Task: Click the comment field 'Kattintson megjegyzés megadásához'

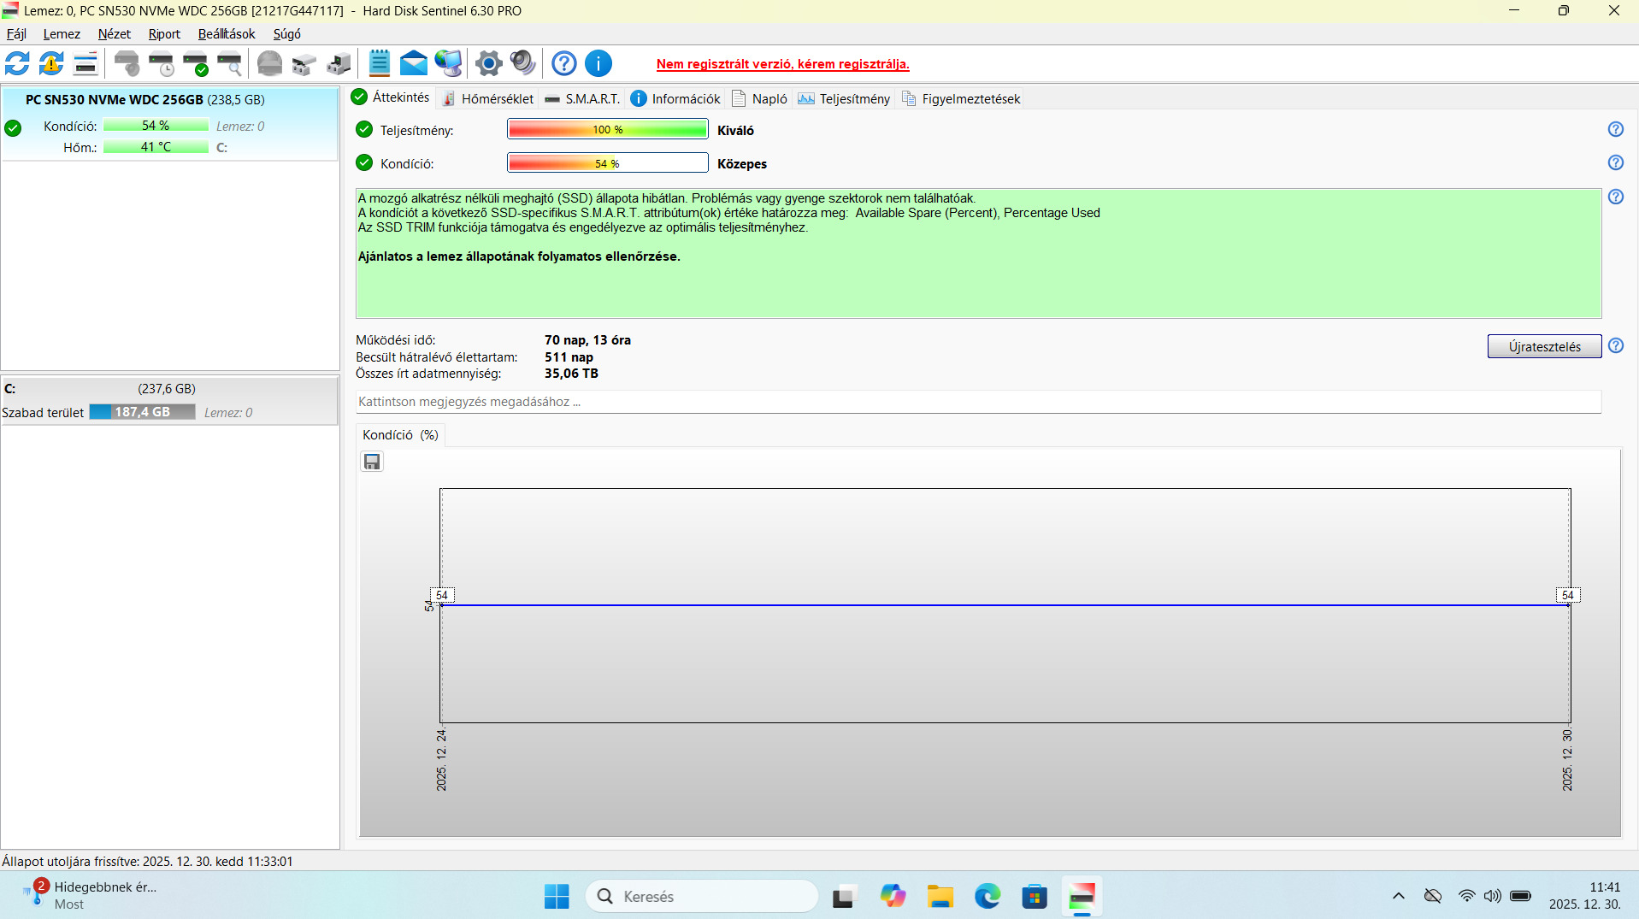Action: [x=978, y=402]
